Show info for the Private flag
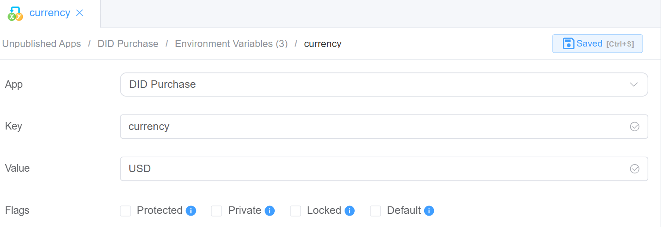 coord(270,211)
